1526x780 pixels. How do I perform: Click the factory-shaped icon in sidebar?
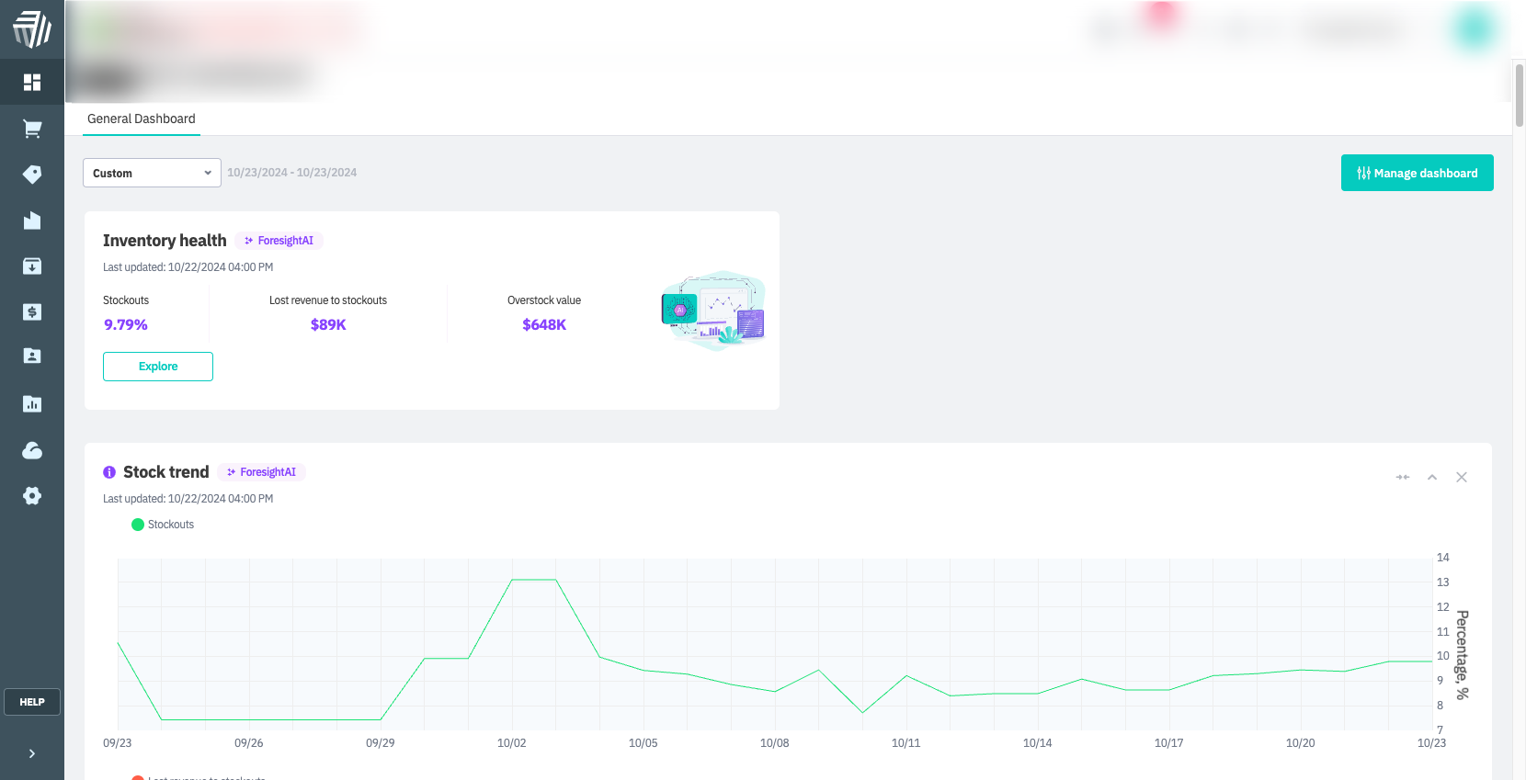pos(32,220)
